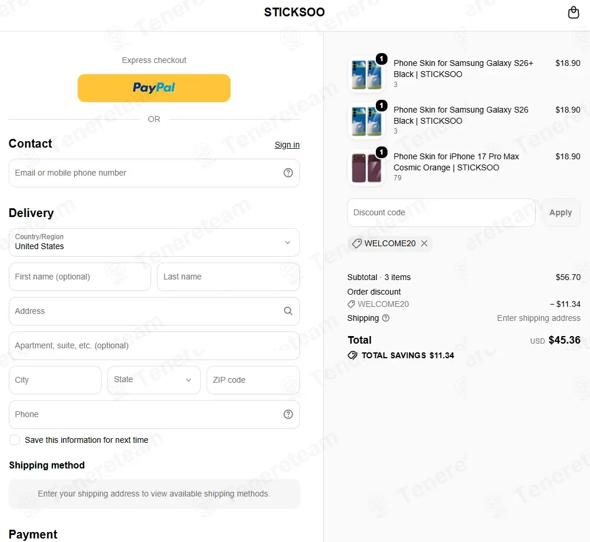Open the shopping bag cart icon

click(573, 12)
